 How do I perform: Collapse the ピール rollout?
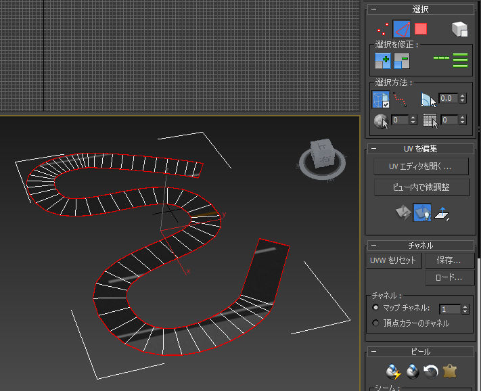(x=373, y=352)
